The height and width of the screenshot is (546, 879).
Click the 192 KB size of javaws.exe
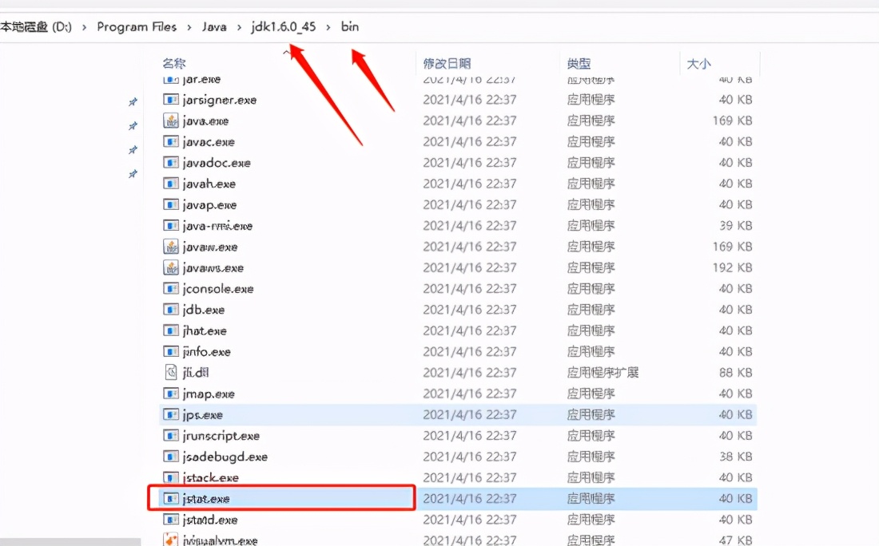[732, 267]
